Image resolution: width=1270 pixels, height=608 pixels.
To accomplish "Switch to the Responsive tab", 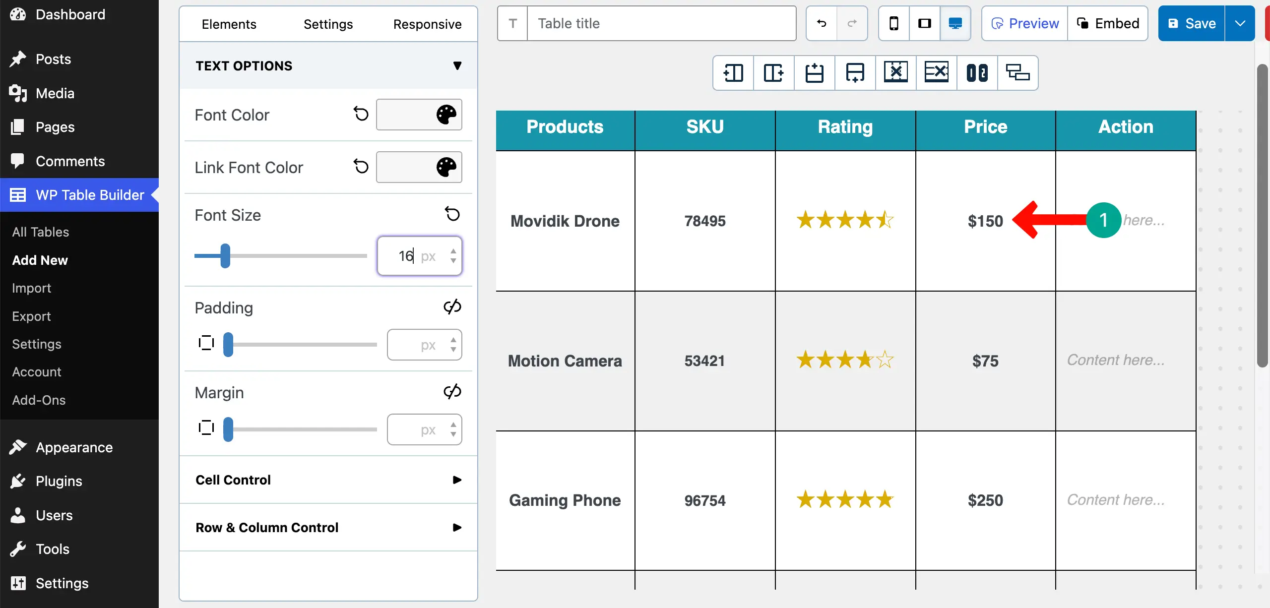I will point(427,24).
